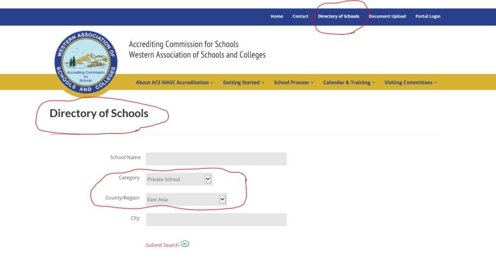Expand the School Process menu

tap(294, 82)
